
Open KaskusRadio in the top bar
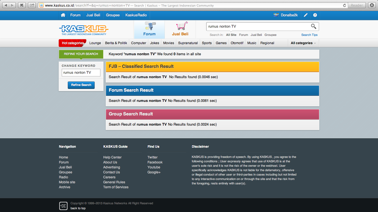coord(136,15)
